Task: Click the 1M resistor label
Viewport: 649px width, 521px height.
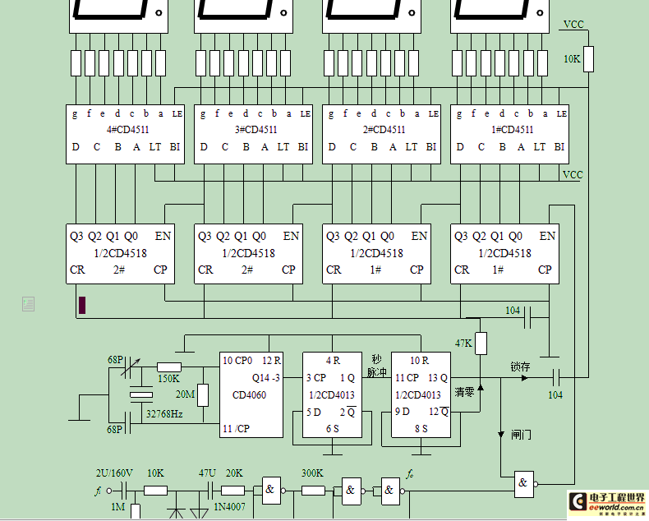Action: (x=118, y=506)
